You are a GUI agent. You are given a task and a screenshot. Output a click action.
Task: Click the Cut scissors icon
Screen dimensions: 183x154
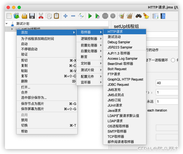(41, 16)
